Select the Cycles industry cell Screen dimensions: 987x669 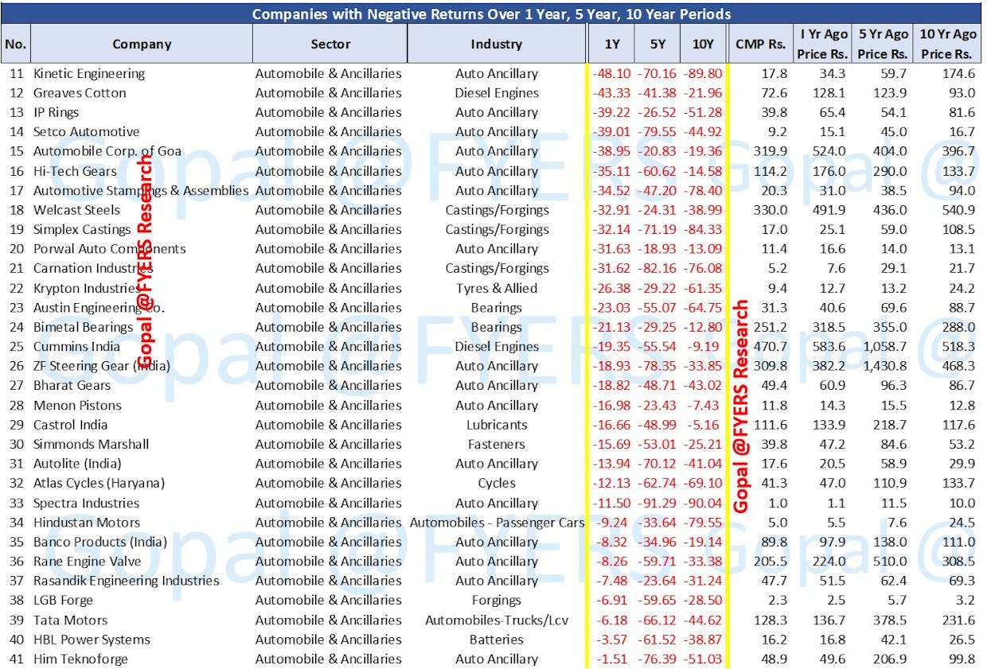tap(497, 483)
